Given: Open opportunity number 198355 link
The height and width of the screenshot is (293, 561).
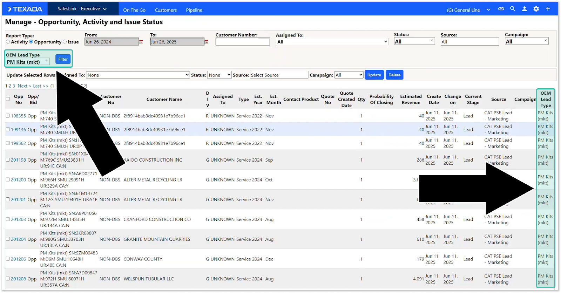Looking at the screenshot, I should coord(18,116).
